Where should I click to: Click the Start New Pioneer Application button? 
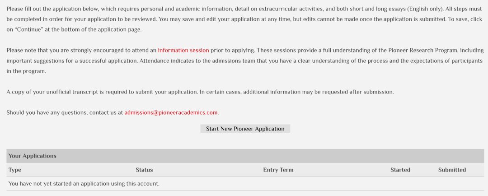click(245, 129)
